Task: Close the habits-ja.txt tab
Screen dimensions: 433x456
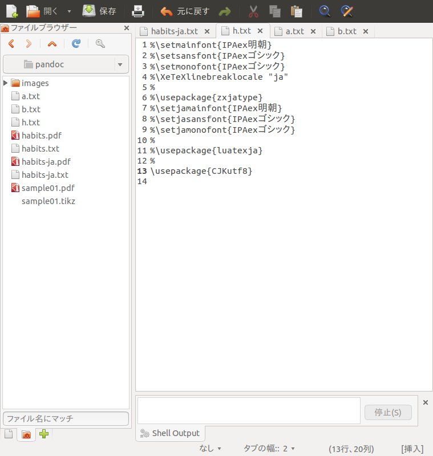Action: pos(207,31)
